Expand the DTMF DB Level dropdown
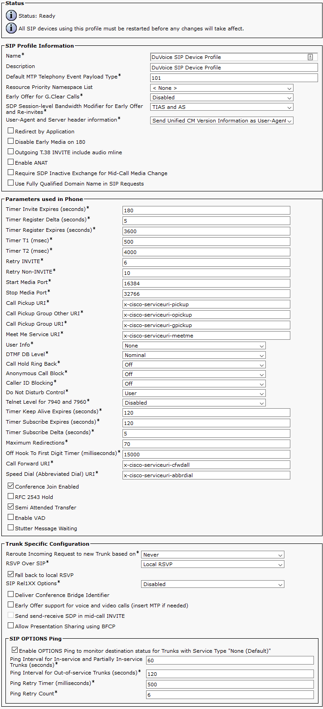This screenshot has height=709, width=323. coord(194,355)
